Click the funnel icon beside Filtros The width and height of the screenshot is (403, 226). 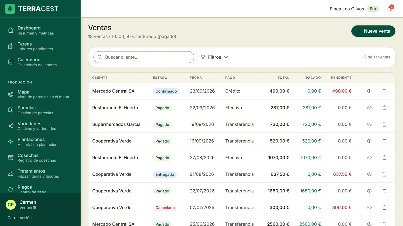[203, 57]
